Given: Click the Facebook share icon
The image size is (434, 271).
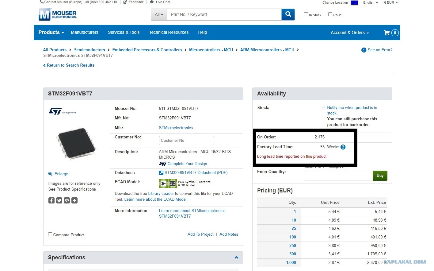Looking at the screenshot, I should point(51,200).
